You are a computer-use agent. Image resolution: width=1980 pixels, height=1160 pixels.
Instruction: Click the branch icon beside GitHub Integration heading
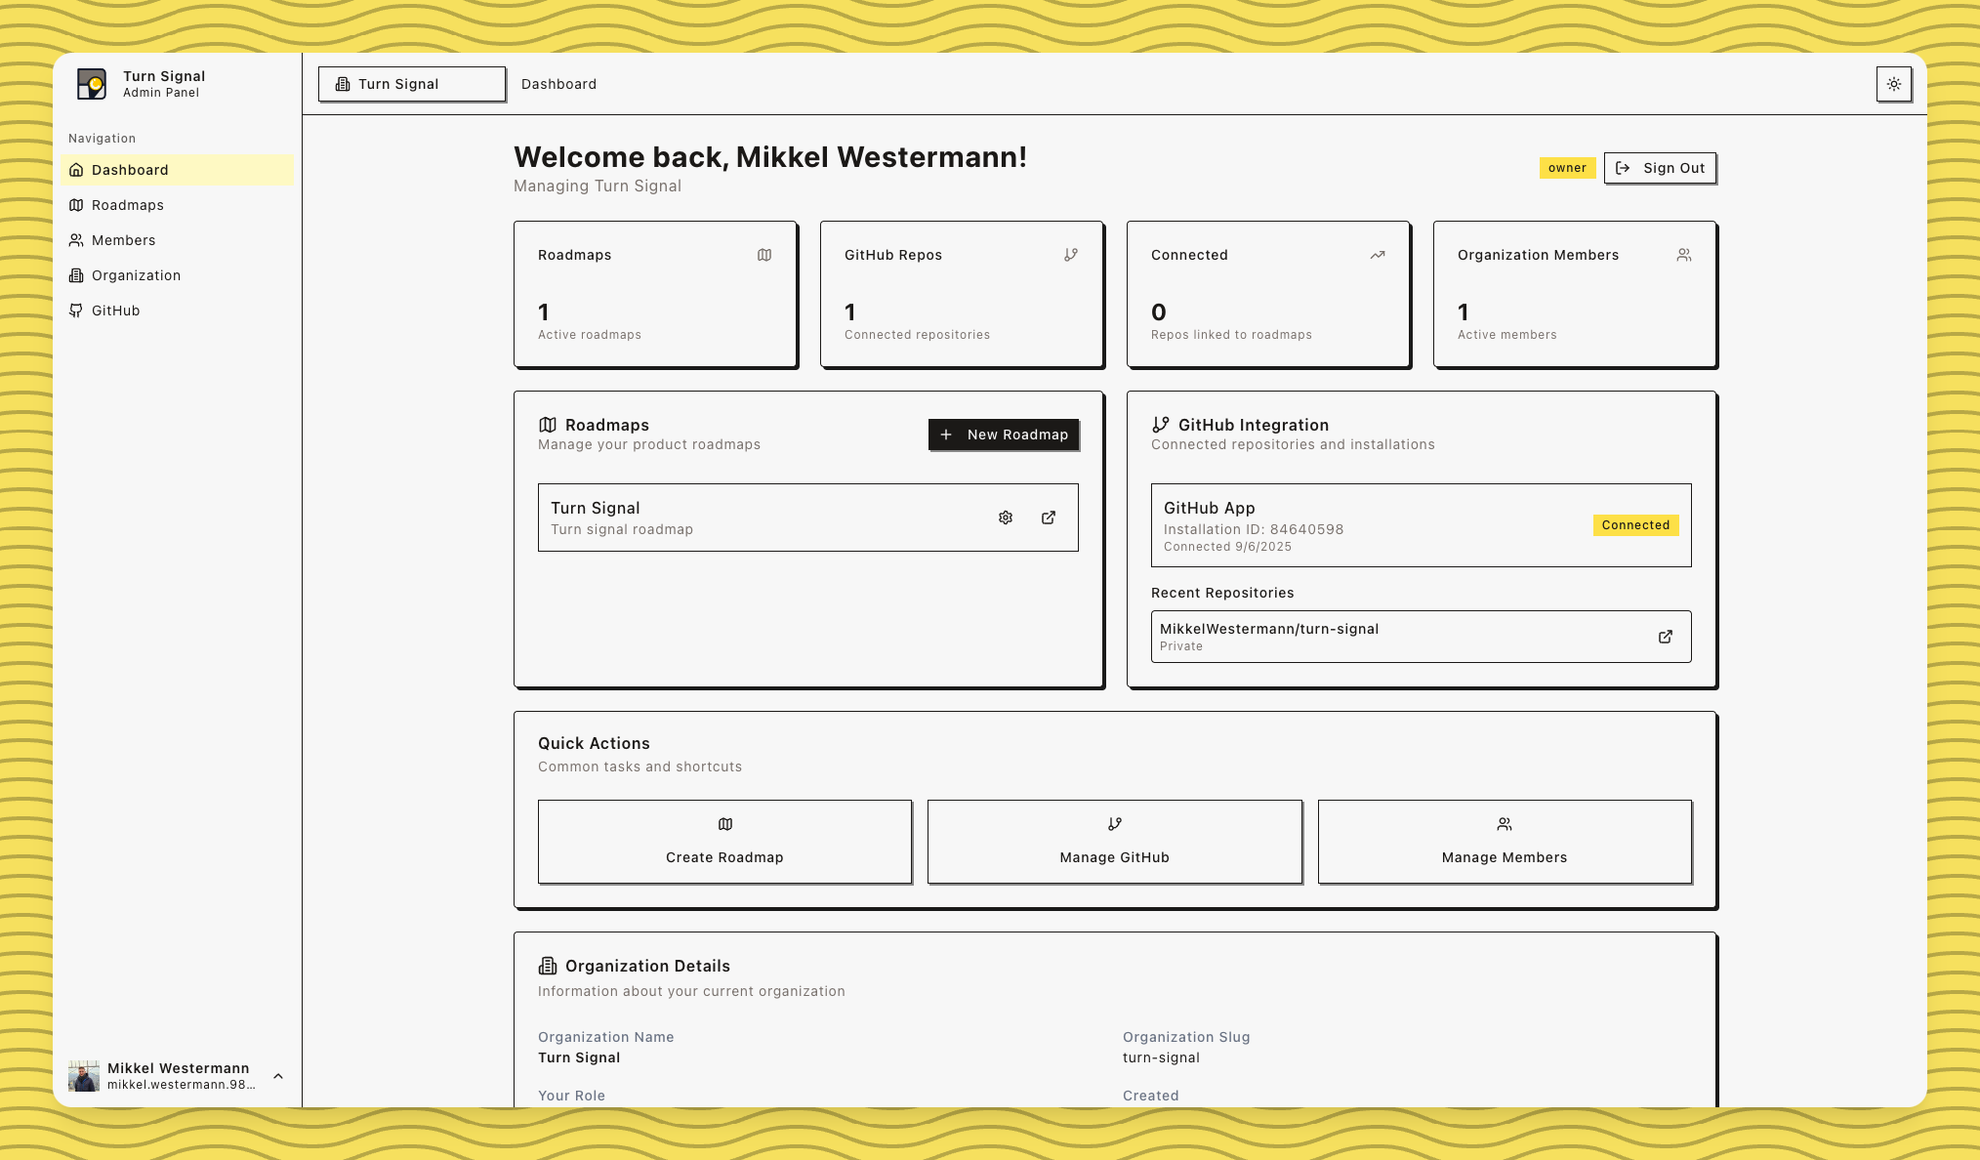tap(1161, 425)
